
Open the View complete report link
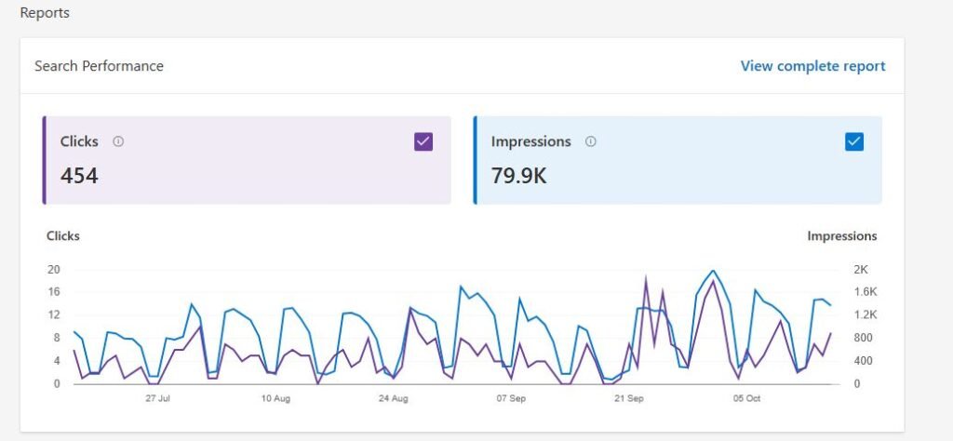[812, 66]
